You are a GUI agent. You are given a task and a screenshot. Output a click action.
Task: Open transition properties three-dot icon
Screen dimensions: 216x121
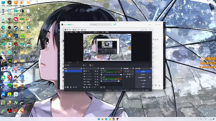pyautogui.click(x=133, y=77)
